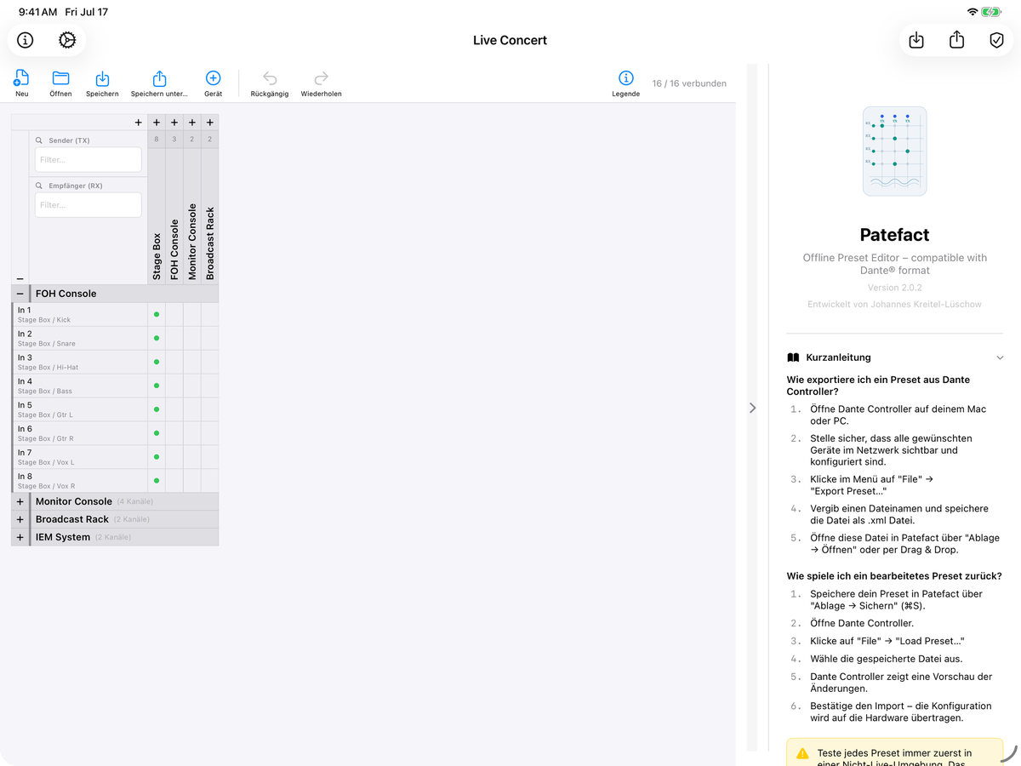The height and width of the screenshot is (766, 1021).
Task: Click the Kurzanleitung book icon
Action: click(x=793, y=357)
